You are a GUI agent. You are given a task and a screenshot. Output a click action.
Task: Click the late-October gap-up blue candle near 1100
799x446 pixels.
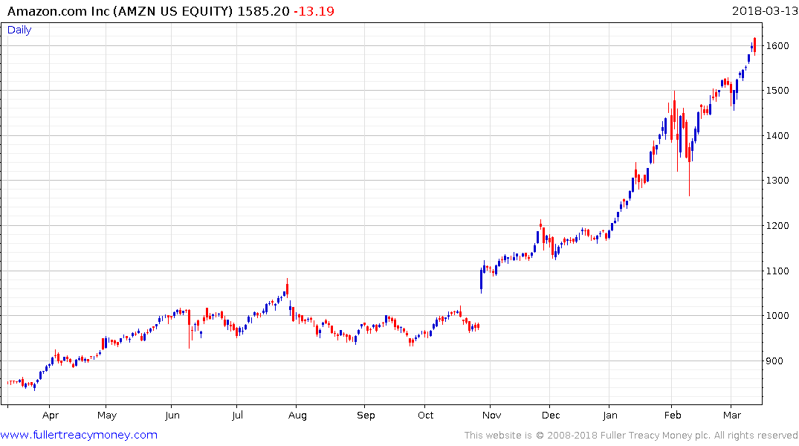(481, 279)
